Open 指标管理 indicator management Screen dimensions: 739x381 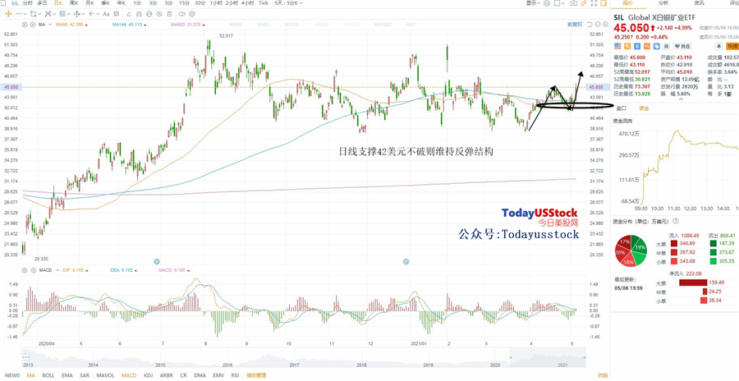[x=256, y=375]
